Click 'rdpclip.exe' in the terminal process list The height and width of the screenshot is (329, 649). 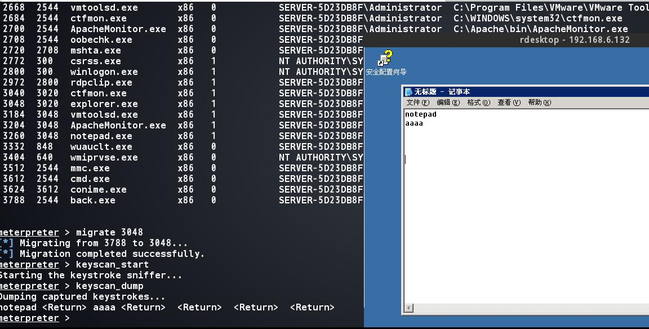pyautogui.click(x=101, y=82)
